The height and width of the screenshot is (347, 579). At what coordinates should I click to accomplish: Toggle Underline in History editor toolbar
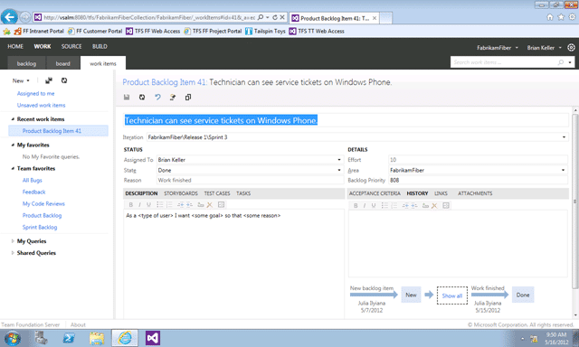pyautogui.click(x=374, y=205)
